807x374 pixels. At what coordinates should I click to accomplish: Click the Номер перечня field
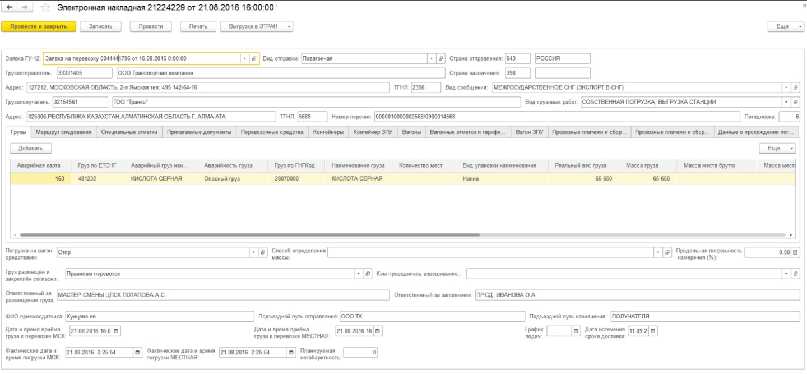tap(557, 117)
